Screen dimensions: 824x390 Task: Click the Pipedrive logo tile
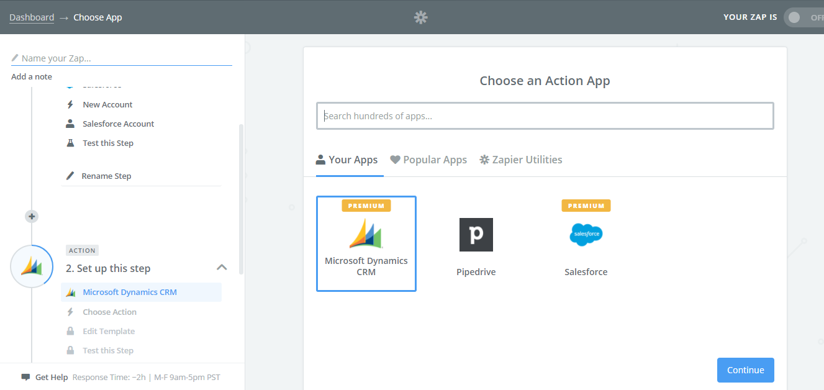point(476,235)
